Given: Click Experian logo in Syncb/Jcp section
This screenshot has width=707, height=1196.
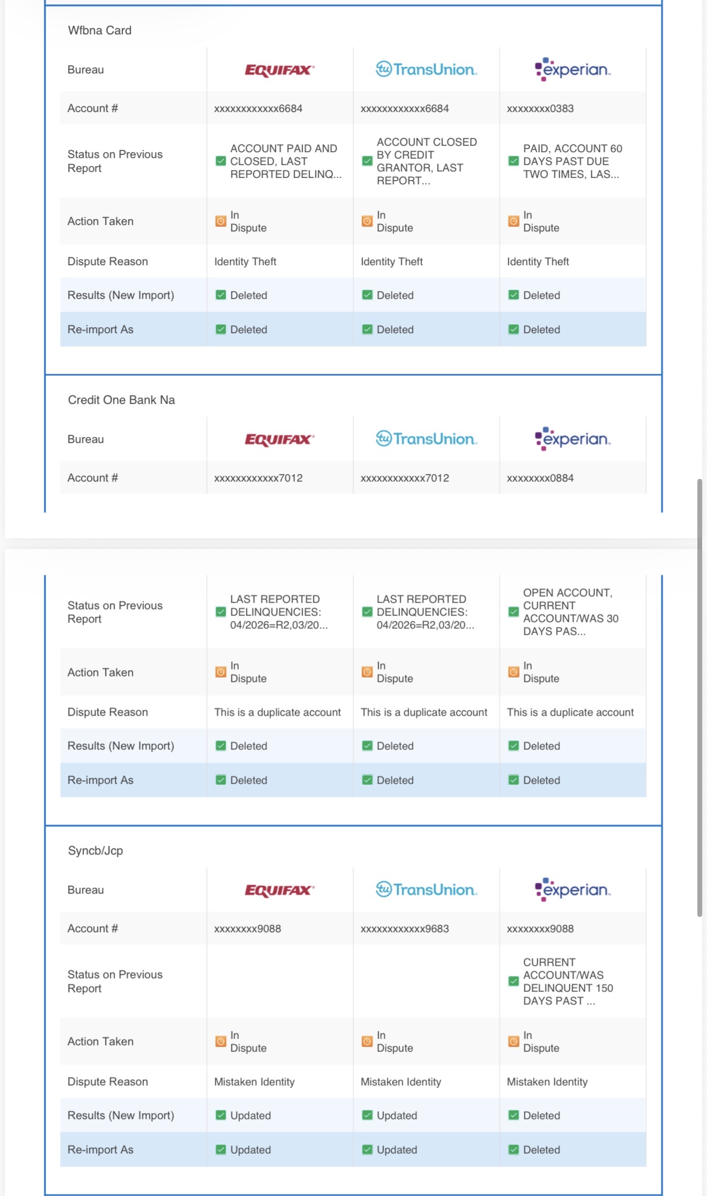Looking at the screenshot, I should coord(573,889).
